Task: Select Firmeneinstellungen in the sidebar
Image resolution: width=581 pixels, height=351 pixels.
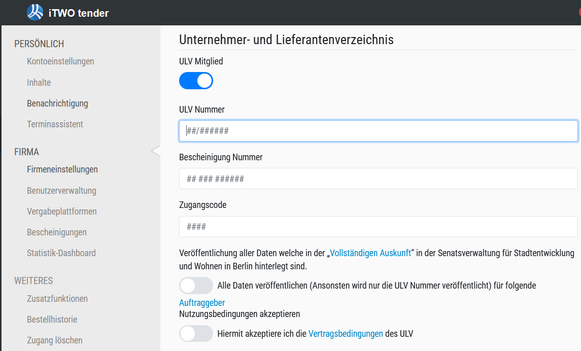Action: point(62,169)
